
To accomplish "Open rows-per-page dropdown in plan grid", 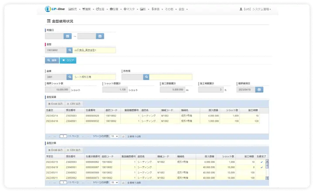I will [114, 183].
